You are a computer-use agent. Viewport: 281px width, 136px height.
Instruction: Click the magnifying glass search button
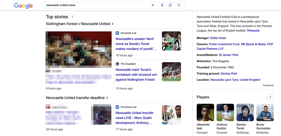click(x=179, y=5)
